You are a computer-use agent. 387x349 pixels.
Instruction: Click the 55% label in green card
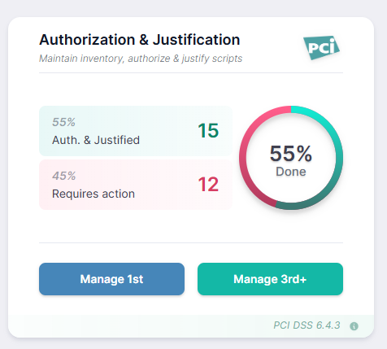click(63, 122)
